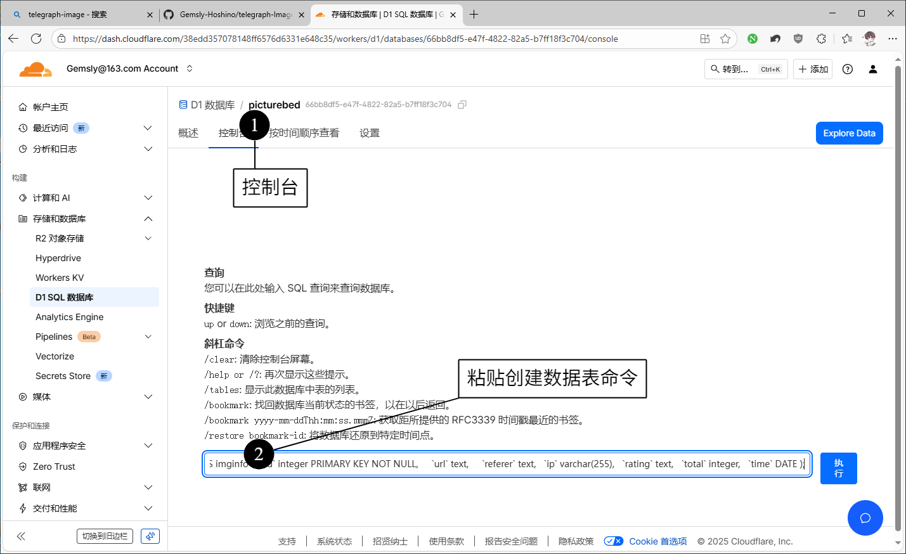906x554 pixels.
Task: Click the Cloudflare logo
Action: point(36,69)
